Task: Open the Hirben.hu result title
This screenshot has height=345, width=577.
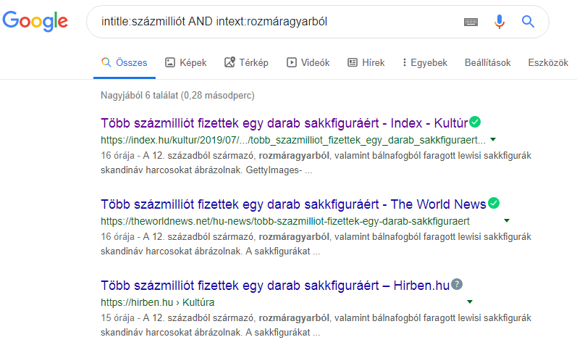Action: pos(275,286)
